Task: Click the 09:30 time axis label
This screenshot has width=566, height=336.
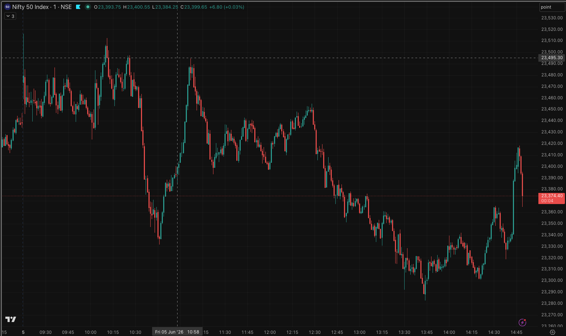Action: pos(46,332)
